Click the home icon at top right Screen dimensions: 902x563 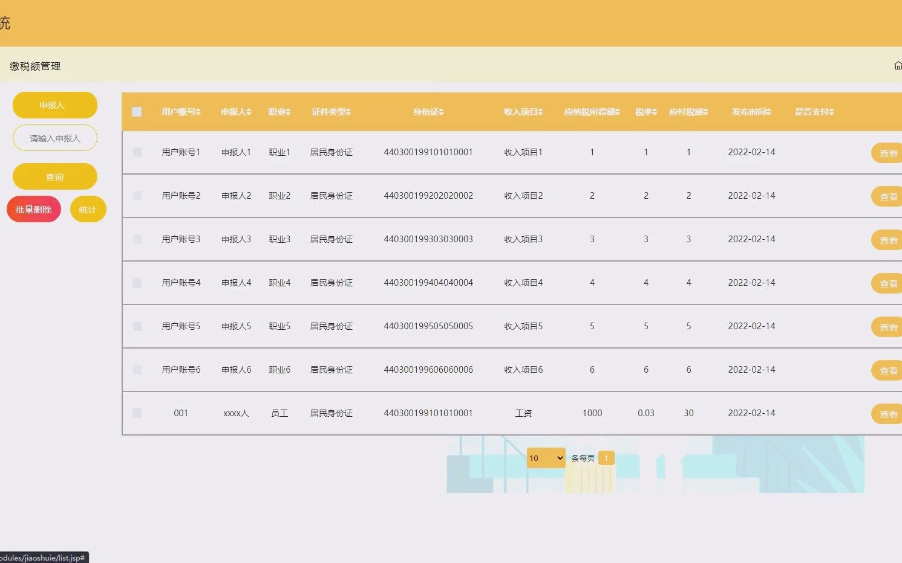(898, 65)
